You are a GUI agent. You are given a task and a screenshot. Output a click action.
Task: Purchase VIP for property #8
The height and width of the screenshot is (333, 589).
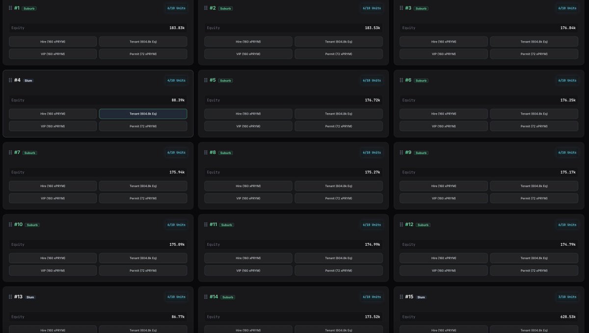click(x=248, y=198)
